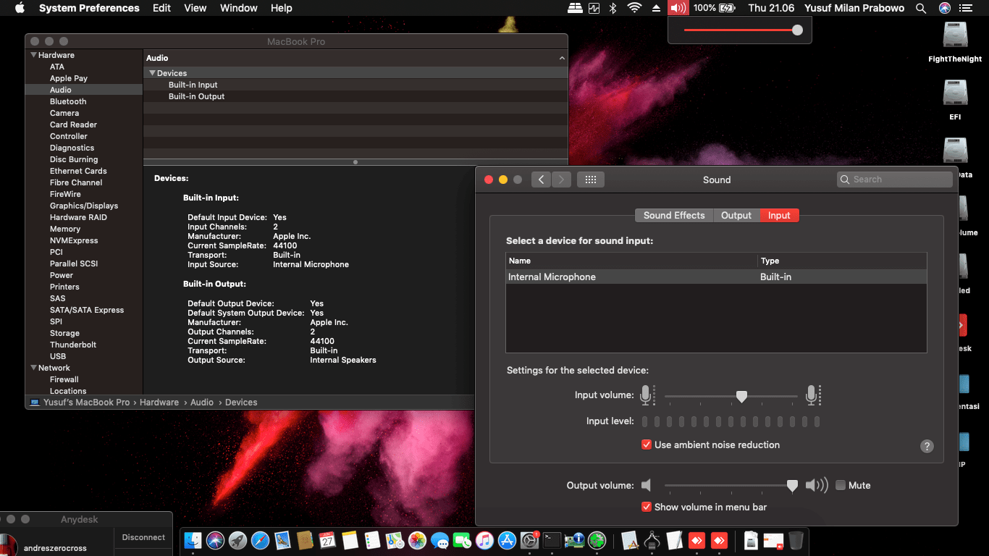The image size is (989, 556).
Task: Switch to the Output tab
Action: point(736,215)
